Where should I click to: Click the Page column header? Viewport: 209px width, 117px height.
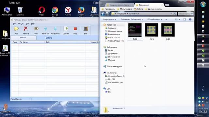pos(15,42)
